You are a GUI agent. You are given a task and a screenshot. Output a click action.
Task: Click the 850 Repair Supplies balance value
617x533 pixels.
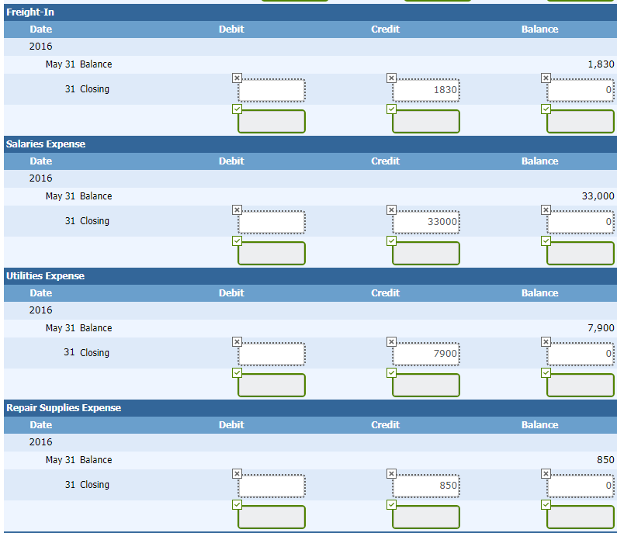tap(605, 459)
